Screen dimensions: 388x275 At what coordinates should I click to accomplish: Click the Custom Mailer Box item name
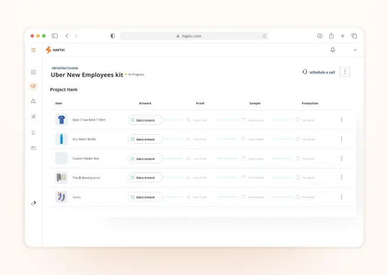point(86,158)
